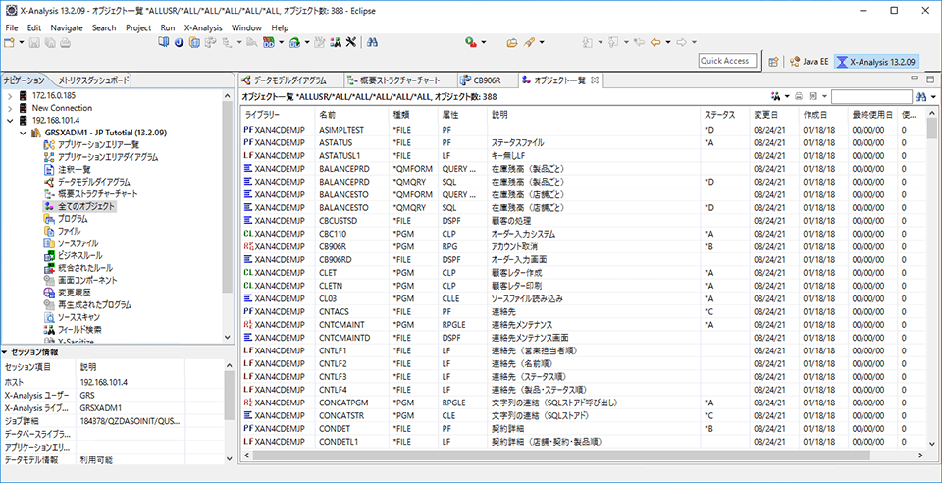Collapse the 192.168.101.4 connection node
This screenshot has height=483, width=942.
coord(10,120)
